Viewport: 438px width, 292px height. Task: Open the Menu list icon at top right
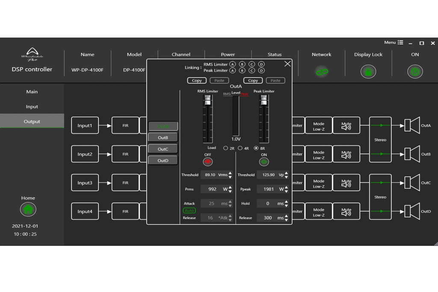point(400,42)
